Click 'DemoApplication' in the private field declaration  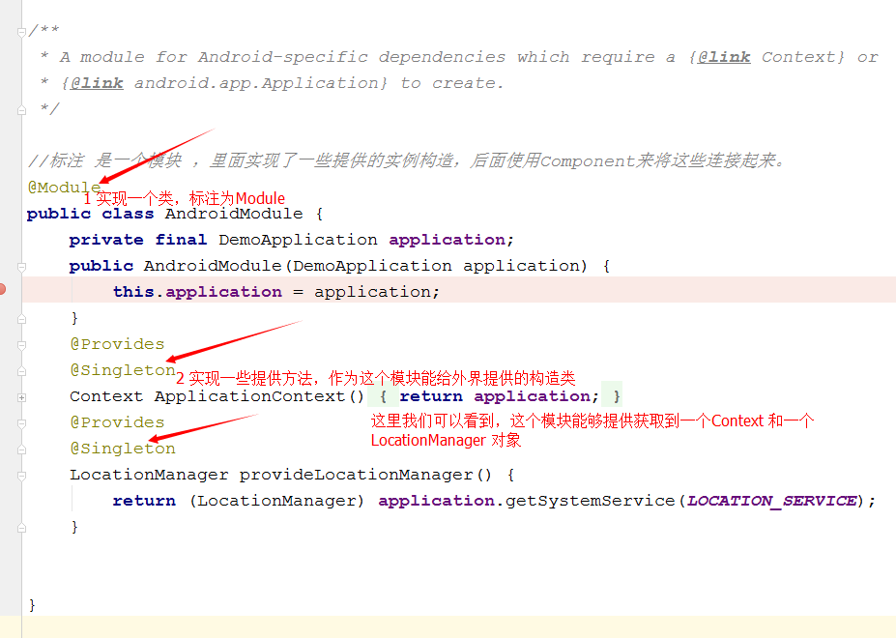pos(298,240)
